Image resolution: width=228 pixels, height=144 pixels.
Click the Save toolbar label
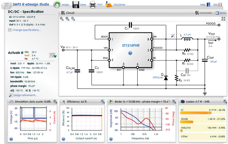point(83,5)
